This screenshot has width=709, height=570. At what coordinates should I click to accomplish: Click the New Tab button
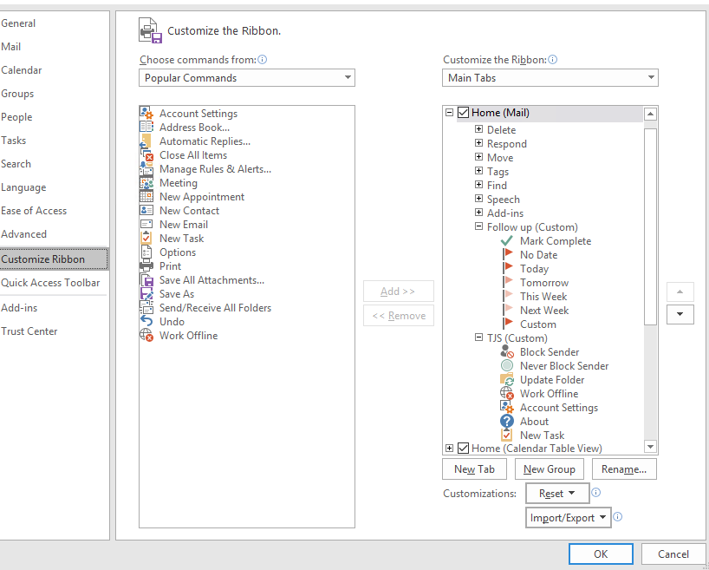point(474,469)
